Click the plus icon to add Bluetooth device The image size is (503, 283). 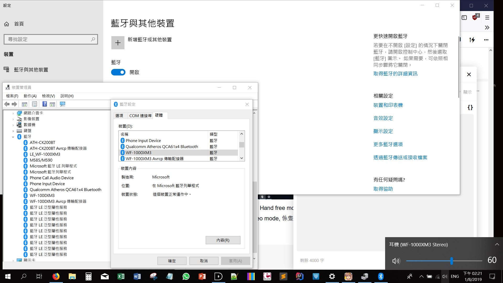[x=118, y=43]
